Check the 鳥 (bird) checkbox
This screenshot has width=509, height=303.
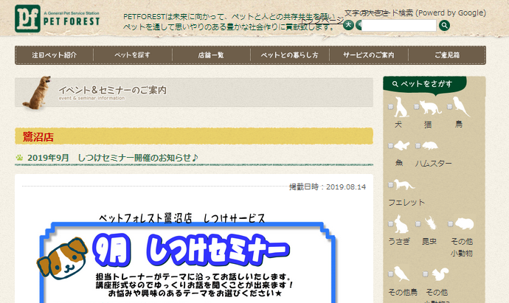point(449,107)
